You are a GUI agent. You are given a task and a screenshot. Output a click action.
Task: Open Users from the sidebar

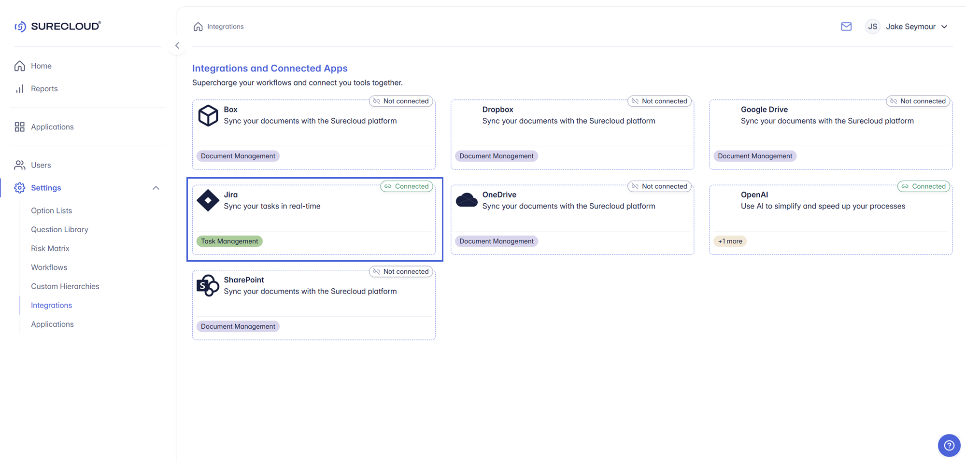point(41,165)
